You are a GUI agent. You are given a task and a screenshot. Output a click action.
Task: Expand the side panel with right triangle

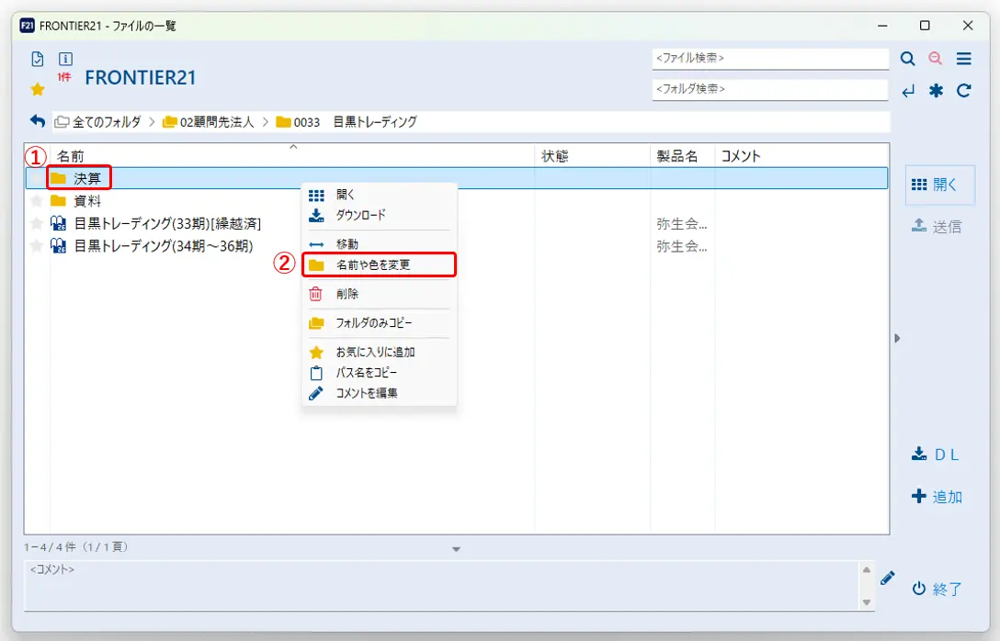[x=897, y=338]
